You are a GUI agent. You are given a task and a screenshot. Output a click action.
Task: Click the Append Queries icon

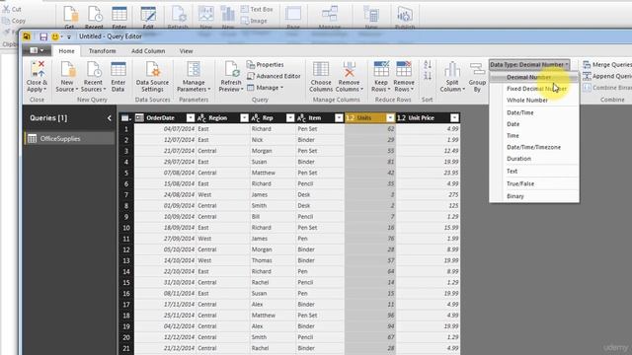coord(607,76)
